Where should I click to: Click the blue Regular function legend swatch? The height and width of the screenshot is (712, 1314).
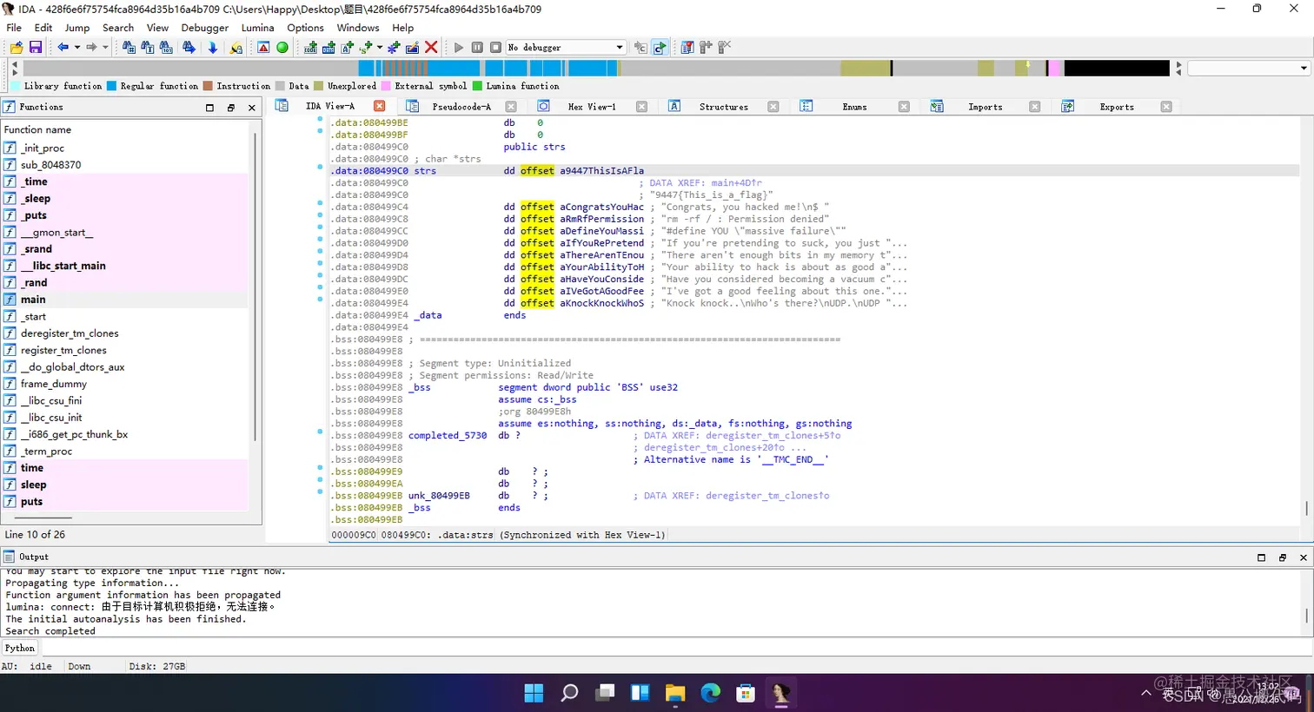pyautogui.click(x=111, y=86)
